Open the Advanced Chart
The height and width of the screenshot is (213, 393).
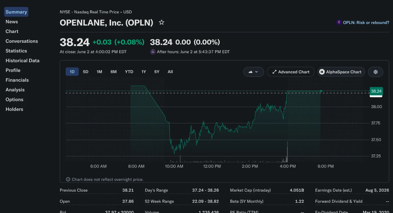pyautogui.click(x=291, y=72)
